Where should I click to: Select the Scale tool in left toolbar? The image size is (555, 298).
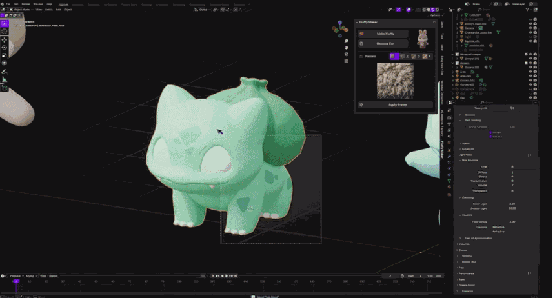click(x=5, y=55)
